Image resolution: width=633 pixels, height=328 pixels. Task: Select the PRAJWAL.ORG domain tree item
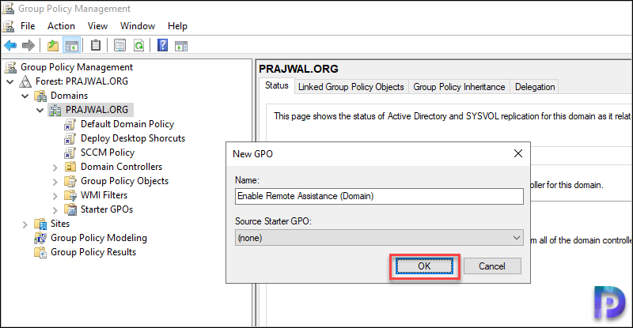pyautogui.click(x=97, y=110)
